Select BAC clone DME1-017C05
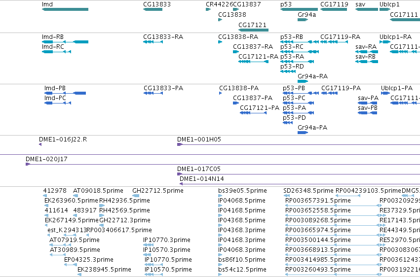 tap(299, 174)
